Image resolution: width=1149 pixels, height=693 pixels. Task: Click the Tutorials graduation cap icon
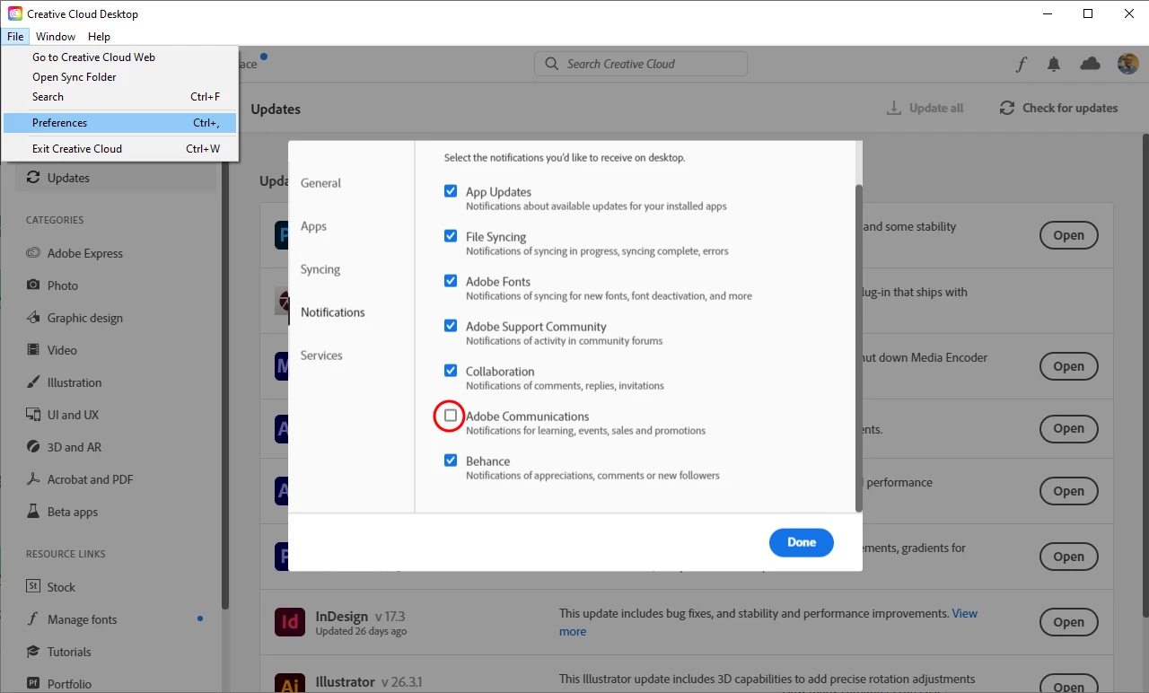tap(33, 652)
